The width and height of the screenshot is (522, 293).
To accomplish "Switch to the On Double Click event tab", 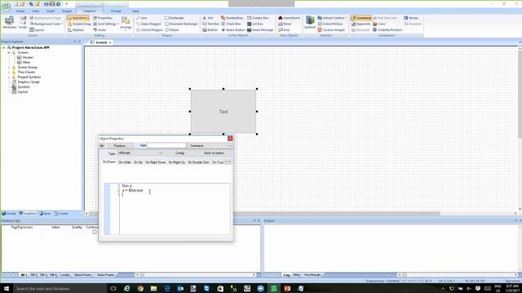I will click(x=198, y=162).
